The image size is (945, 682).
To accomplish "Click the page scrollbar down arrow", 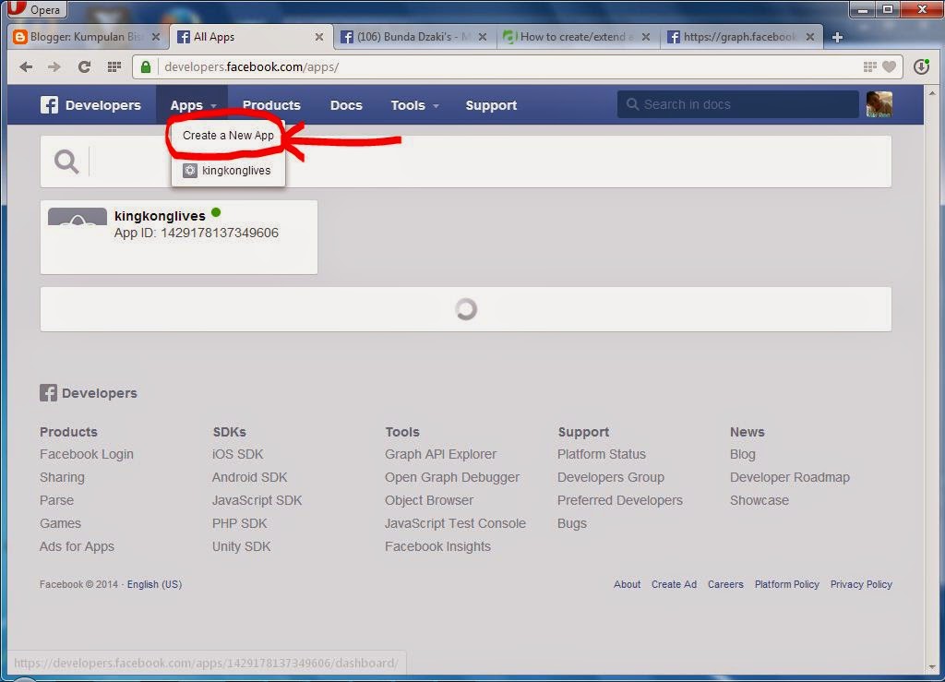I will [x=932, y=666].
